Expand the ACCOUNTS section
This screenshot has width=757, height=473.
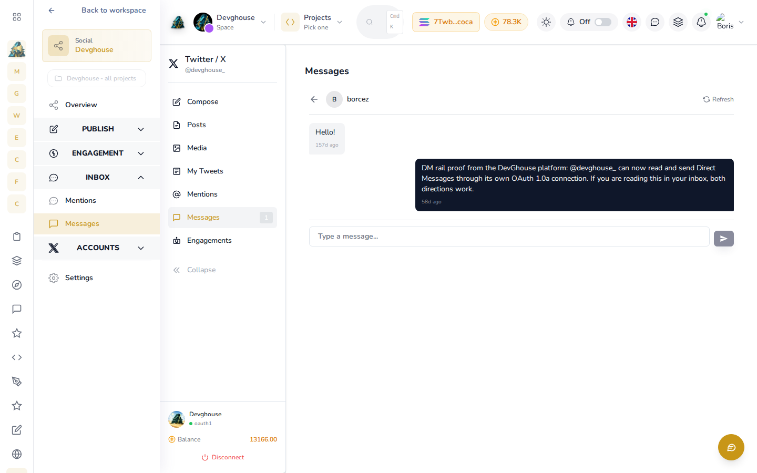click(x=97, y=248)
